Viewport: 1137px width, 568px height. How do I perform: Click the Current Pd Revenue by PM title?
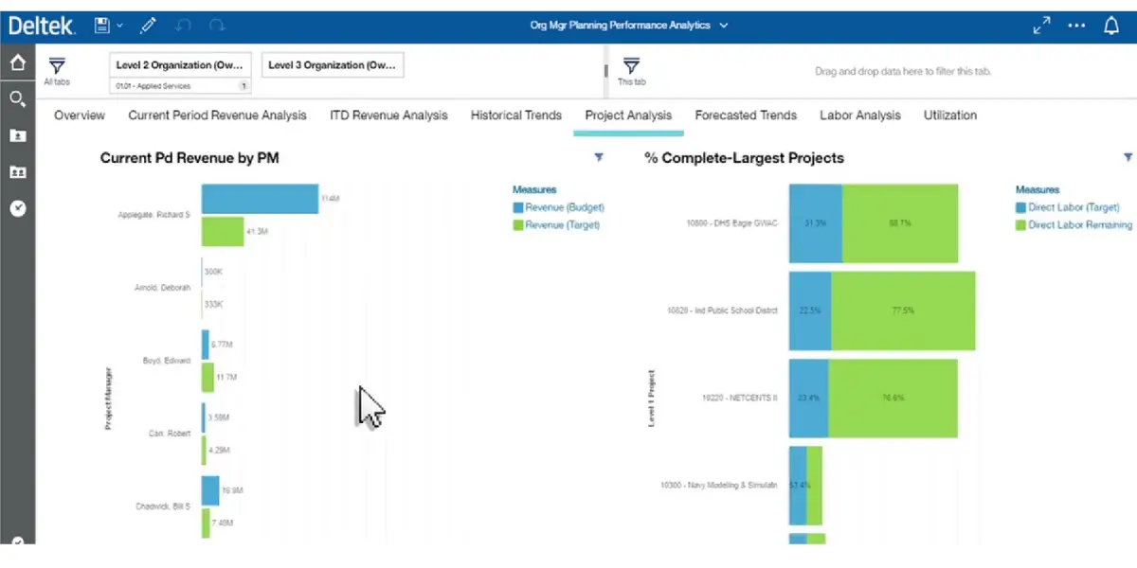coord(189,158)
